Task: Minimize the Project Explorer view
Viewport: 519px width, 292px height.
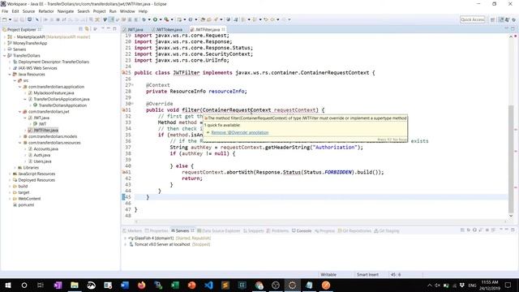Action: click(x=109, y=29)
